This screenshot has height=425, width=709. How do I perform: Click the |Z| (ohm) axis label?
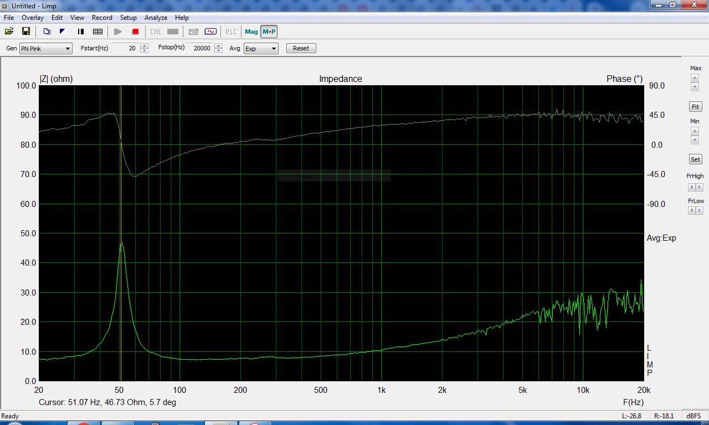[56, 79]
